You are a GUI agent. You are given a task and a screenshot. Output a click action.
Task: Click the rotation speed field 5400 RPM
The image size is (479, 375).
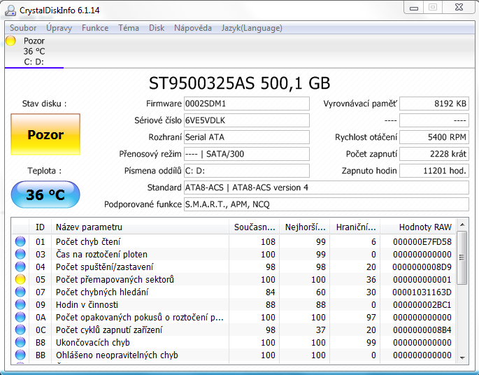(x=434, y=137)
